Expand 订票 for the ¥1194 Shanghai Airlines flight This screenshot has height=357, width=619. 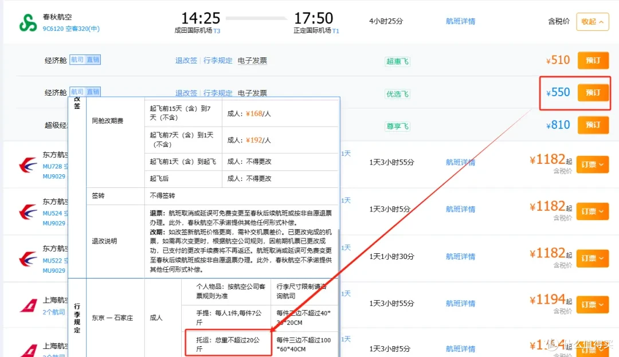(x=592, y=305)
